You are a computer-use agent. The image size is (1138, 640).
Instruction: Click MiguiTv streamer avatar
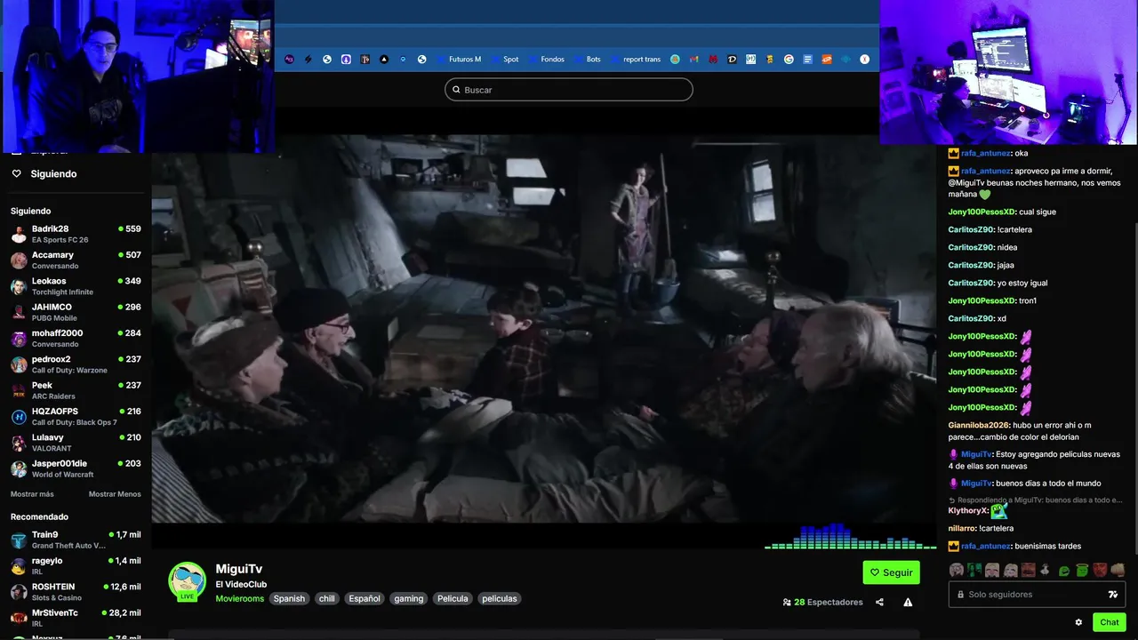[x=188, y=581]
